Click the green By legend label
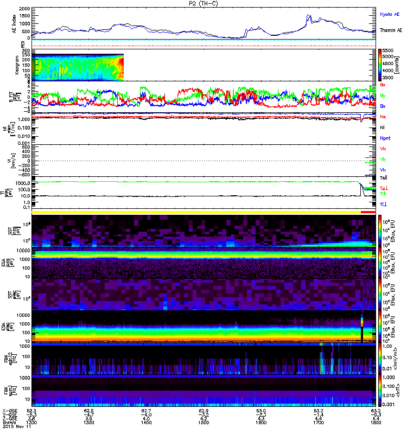Viewport: 407px width, 434px height. click(x=383, y=96)
